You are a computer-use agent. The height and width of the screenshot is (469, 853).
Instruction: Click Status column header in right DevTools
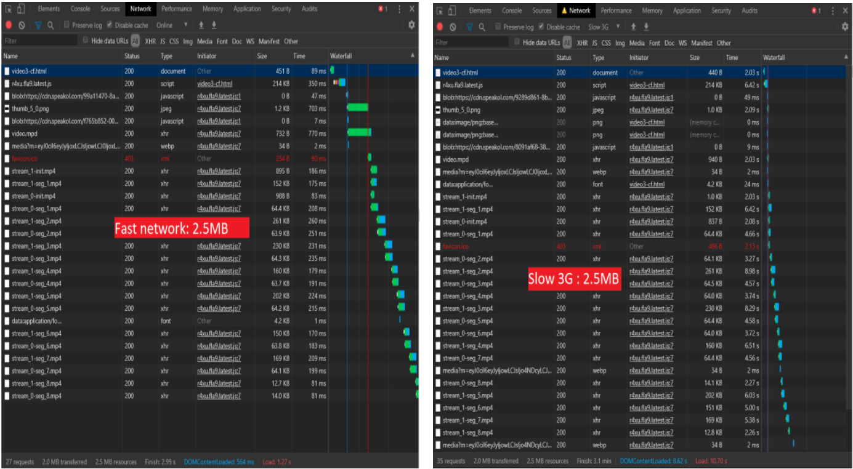pos(572,58)
